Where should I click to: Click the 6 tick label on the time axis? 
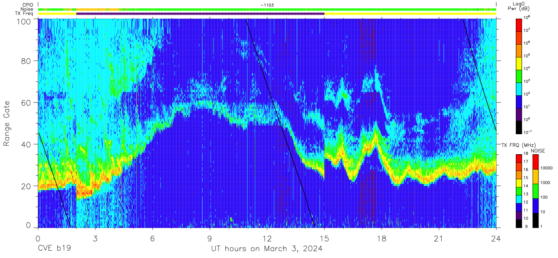tap(152, 238)
